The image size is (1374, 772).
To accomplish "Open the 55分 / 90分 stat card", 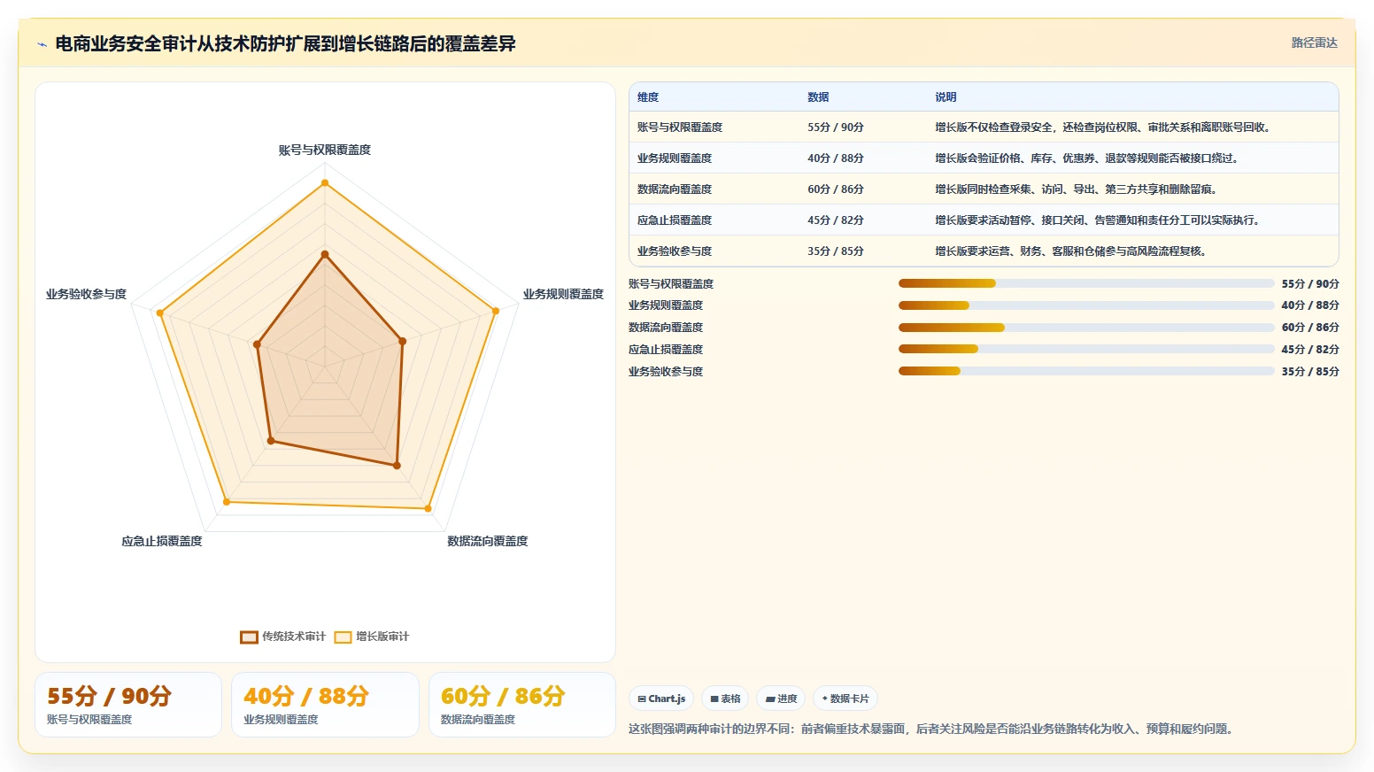I will pyautogui.click(x=128, y=705).
